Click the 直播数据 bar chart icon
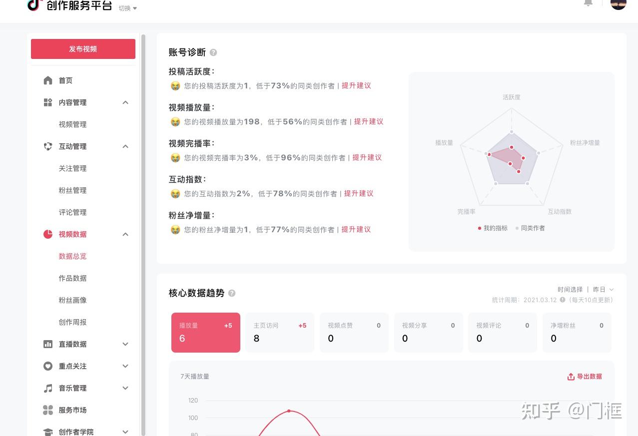Screen dimensions: 638x436 coord(48,344)
